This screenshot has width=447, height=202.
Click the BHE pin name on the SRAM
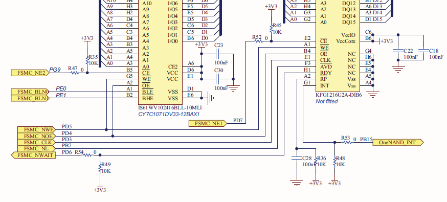pyautogui.click(x=148, y=98)
